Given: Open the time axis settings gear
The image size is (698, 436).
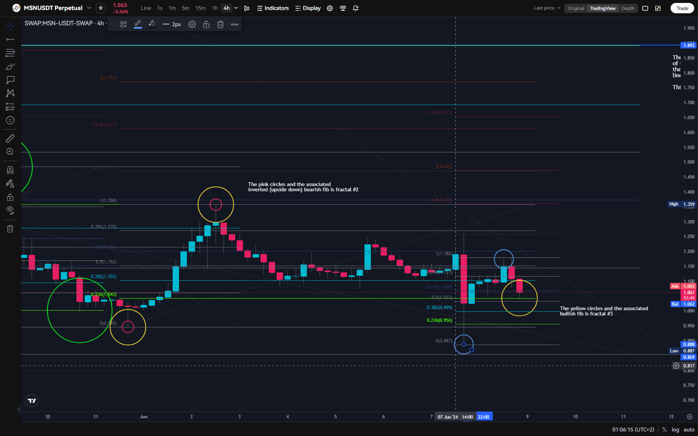Looking at the screenshot, I should tap(690, 416).
